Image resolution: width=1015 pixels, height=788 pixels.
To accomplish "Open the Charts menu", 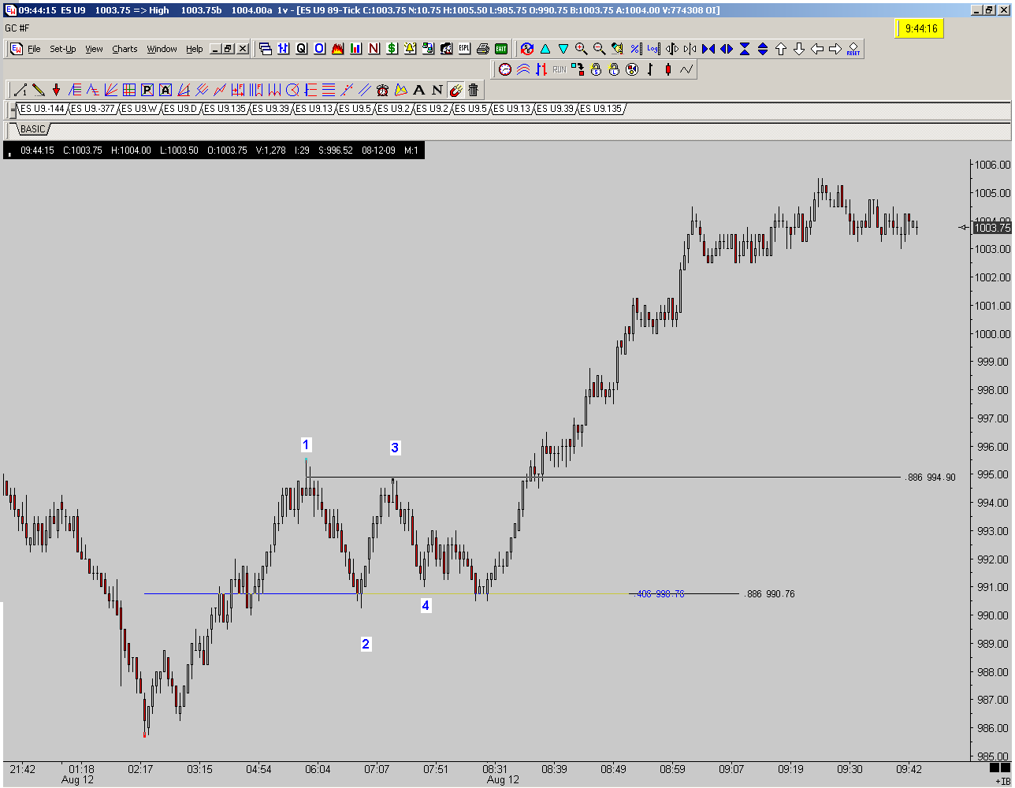I will pyautogui.click(x=125, y=49).
